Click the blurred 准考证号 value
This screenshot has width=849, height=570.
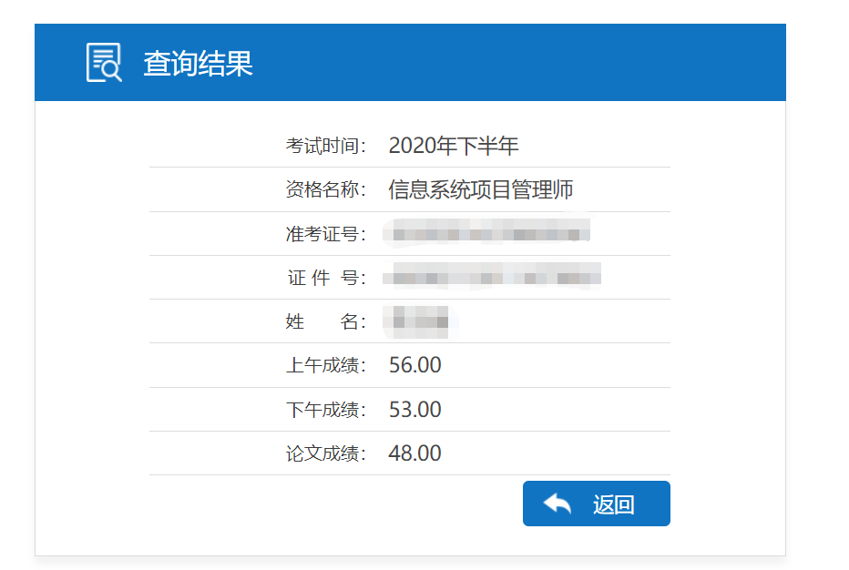tap(486, 234)
